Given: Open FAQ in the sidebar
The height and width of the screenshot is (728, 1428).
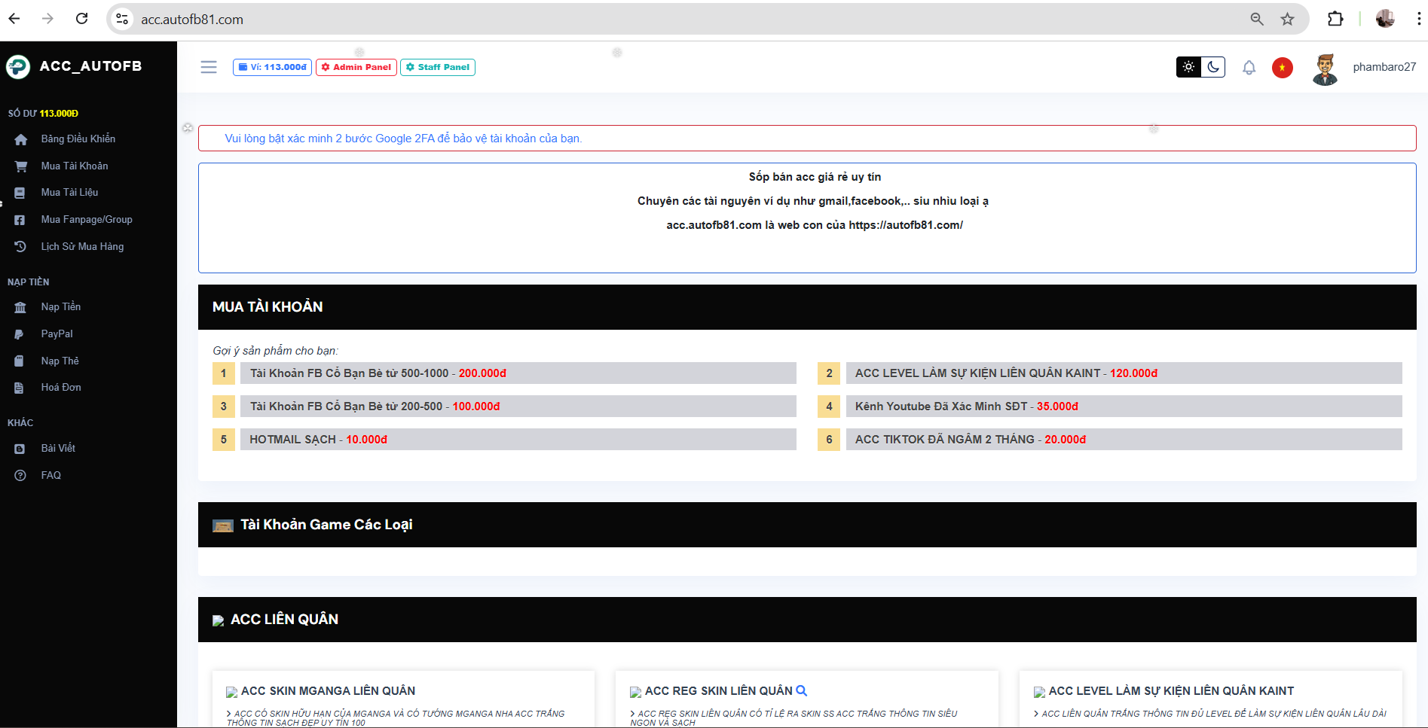Looking at the screenshot, I should tap(50, 476).
